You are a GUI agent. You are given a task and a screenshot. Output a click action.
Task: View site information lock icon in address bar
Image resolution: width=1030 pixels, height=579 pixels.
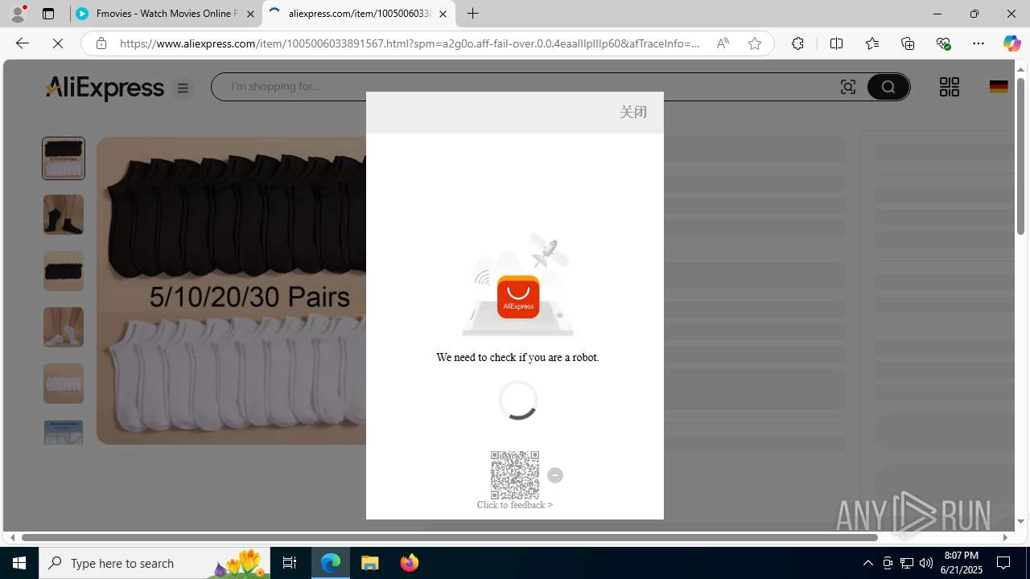[101, 43]
